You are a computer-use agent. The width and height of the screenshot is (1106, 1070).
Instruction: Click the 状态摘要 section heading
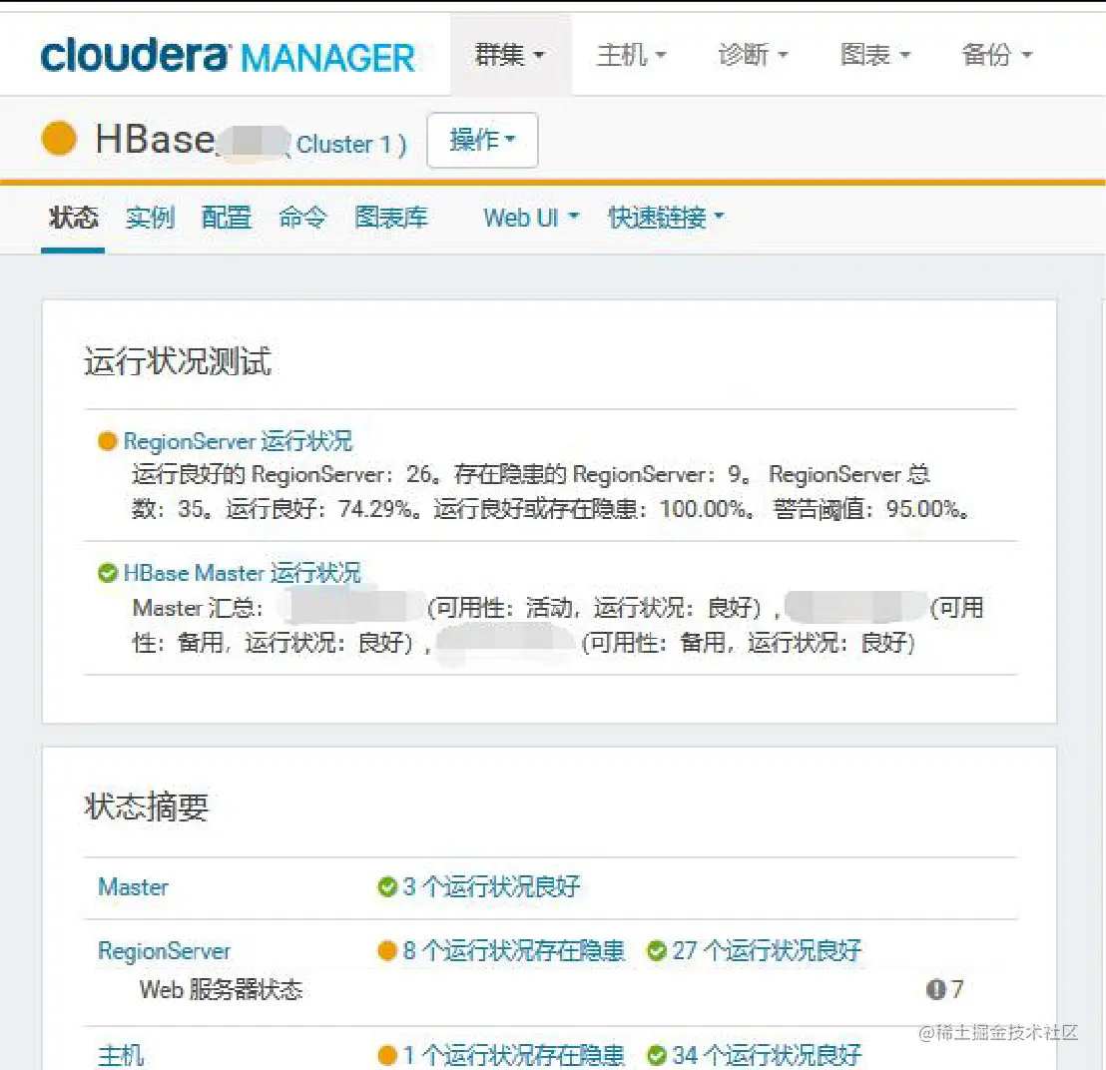tap(147, 806)
